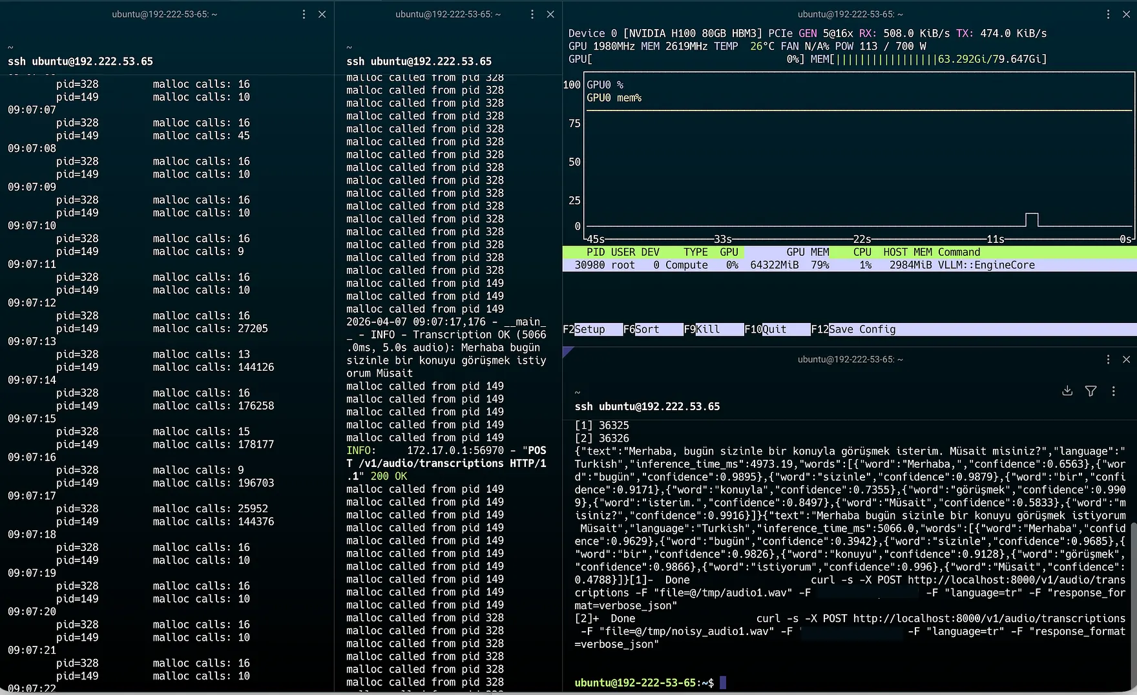
Task: Close the GPU monitor pane
Action: [x=1126, y=14]
